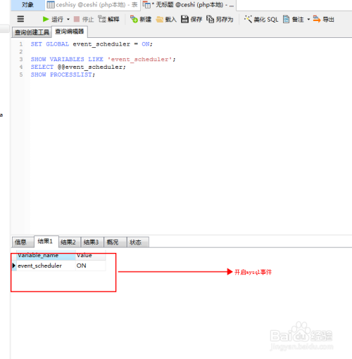Choose Save As (另存为)
This screenshot has width=352, height=359.
tap(220, 19)
